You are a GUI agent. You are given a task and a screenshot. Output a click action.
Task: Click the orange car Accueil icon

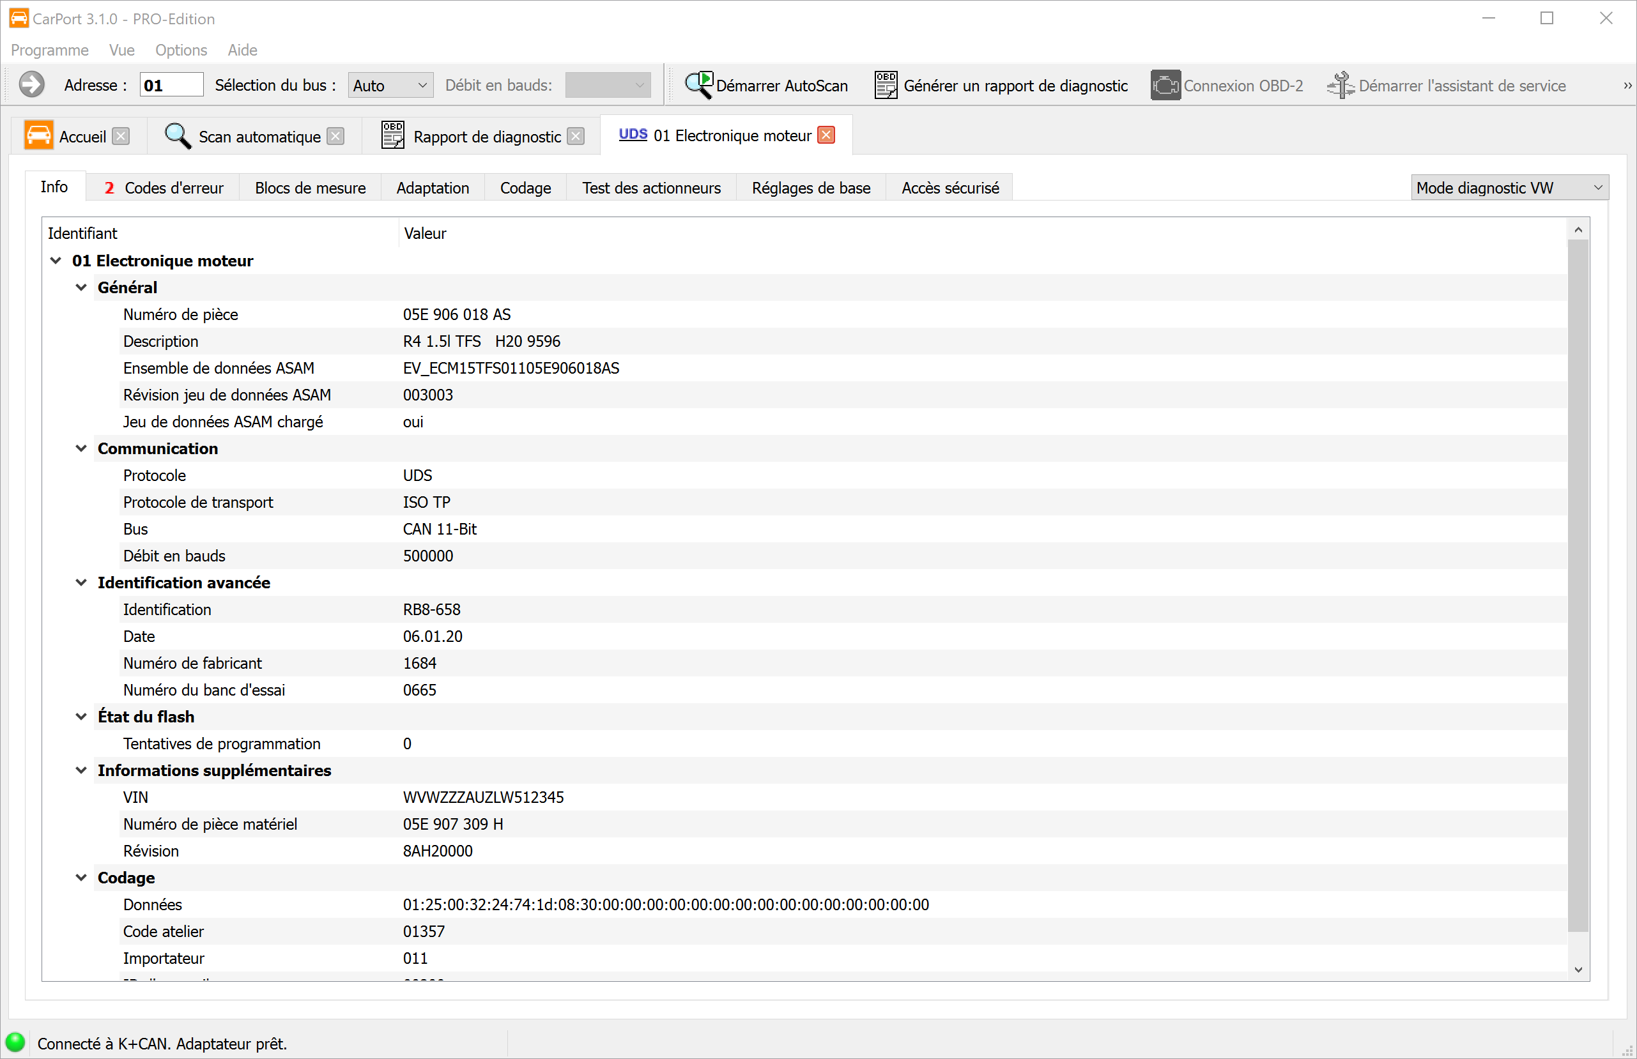[38, 135]
